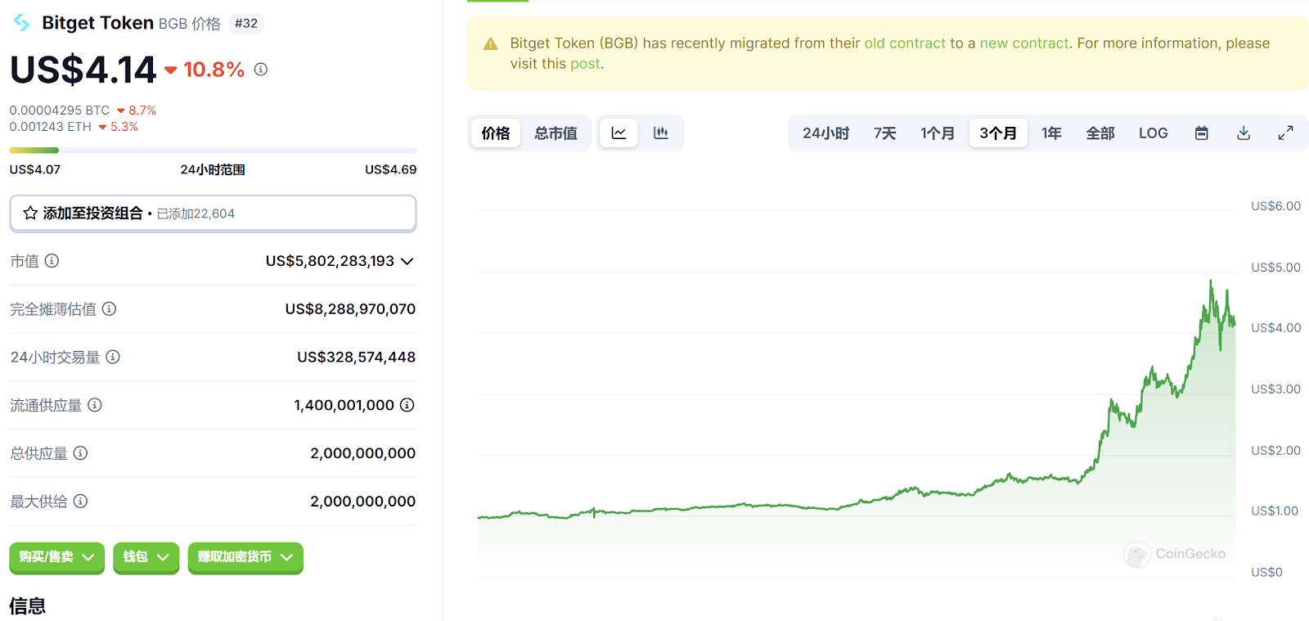Toggle LOG scale on chart
This screenshot has width=1309, height=621.
pyautogui.click(x=1154, y=133)
